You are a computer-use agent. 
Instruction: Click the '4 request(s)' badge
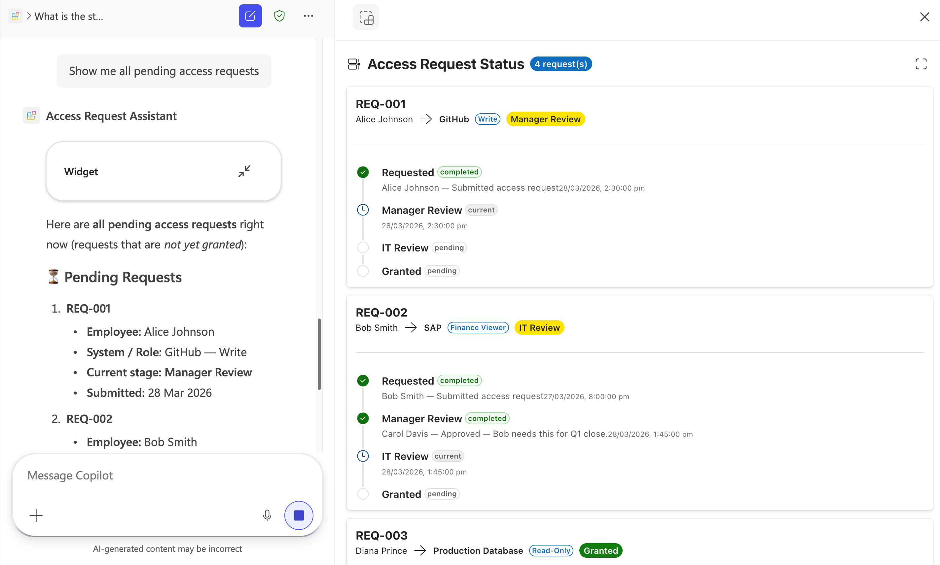click(560, 63)
